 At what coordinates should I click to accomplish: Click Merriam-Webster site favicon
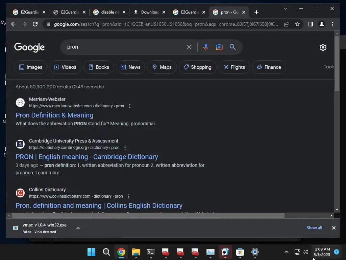[x=20, y=103]
